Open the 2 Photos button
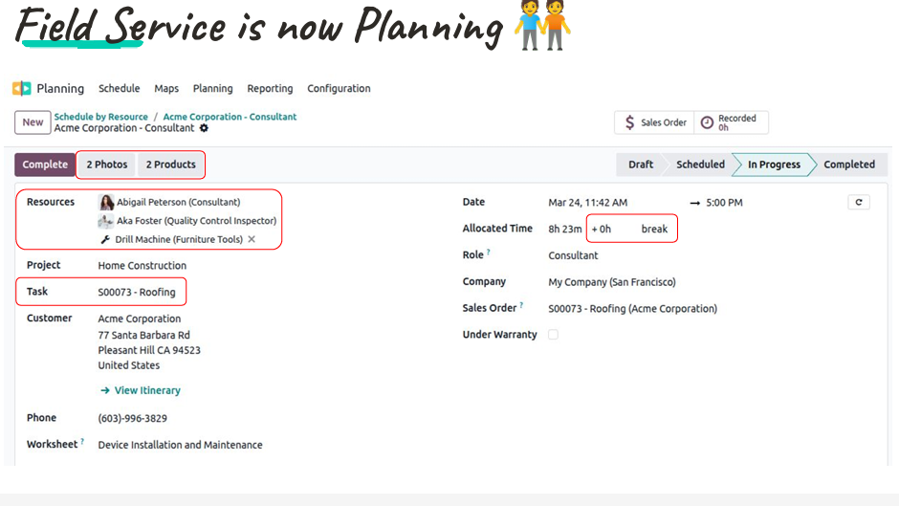The width and height of the screenshot is (899, 506). (x=107, y=165)
